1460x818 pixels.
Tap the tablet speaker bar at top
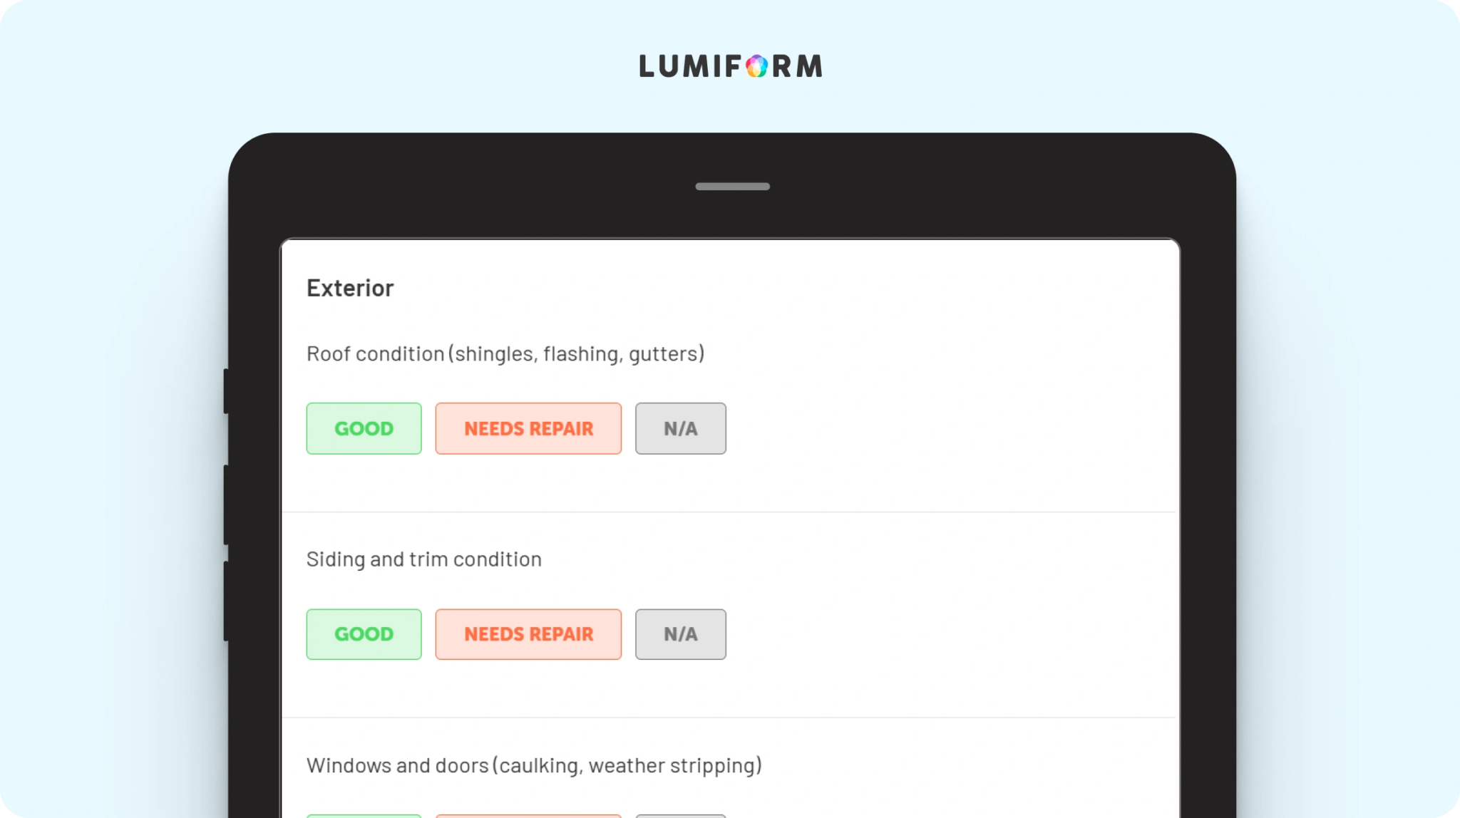732,187
